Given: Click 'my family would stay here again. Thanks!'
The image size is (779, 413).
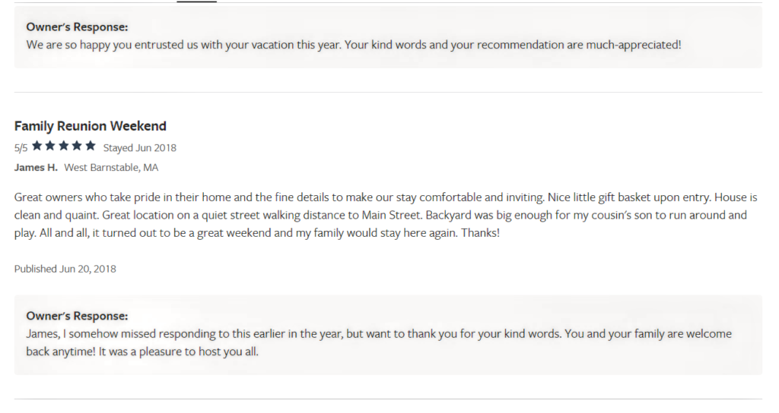Looking at the screenshot, I should click(397, 233).
